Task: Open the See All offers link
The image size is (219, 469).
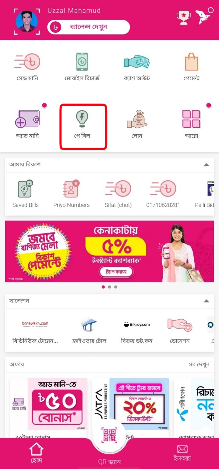Action: coord(199,364)
